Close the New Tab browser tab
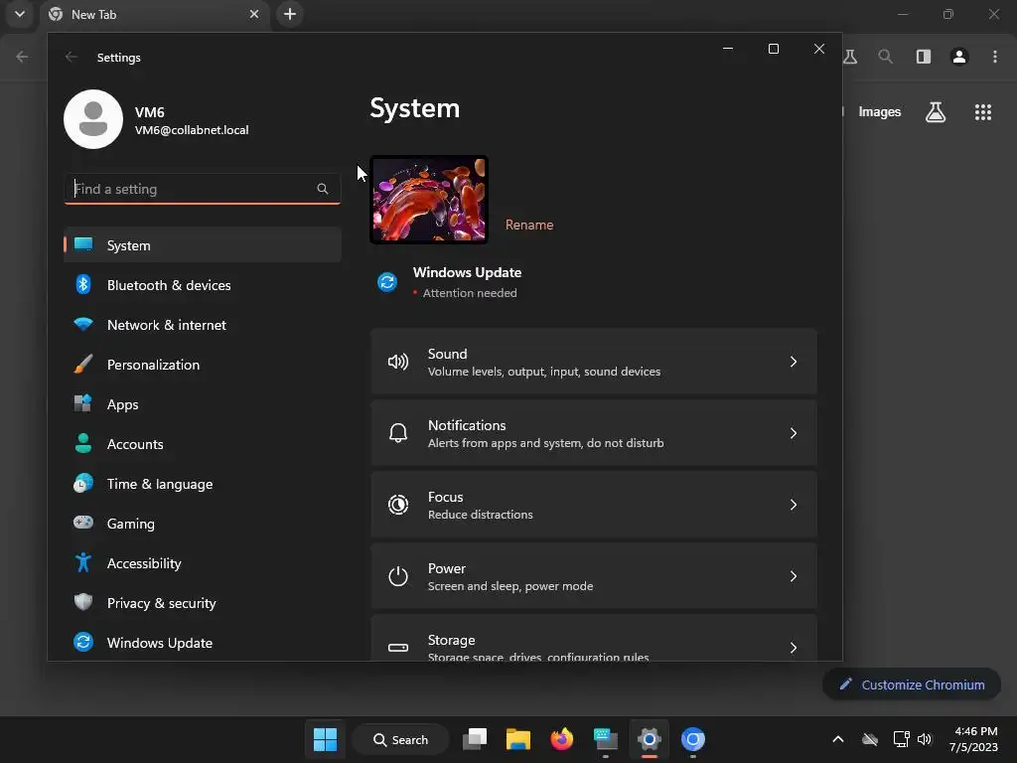Viewport: 1017px width, 763px height. pos(254,14)
